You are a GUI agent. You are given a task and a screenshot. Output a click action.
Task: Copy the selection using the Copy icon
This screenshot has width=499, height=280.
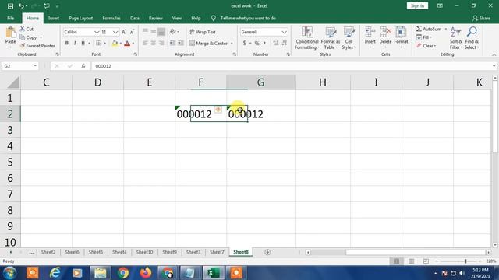coord(28,37)
